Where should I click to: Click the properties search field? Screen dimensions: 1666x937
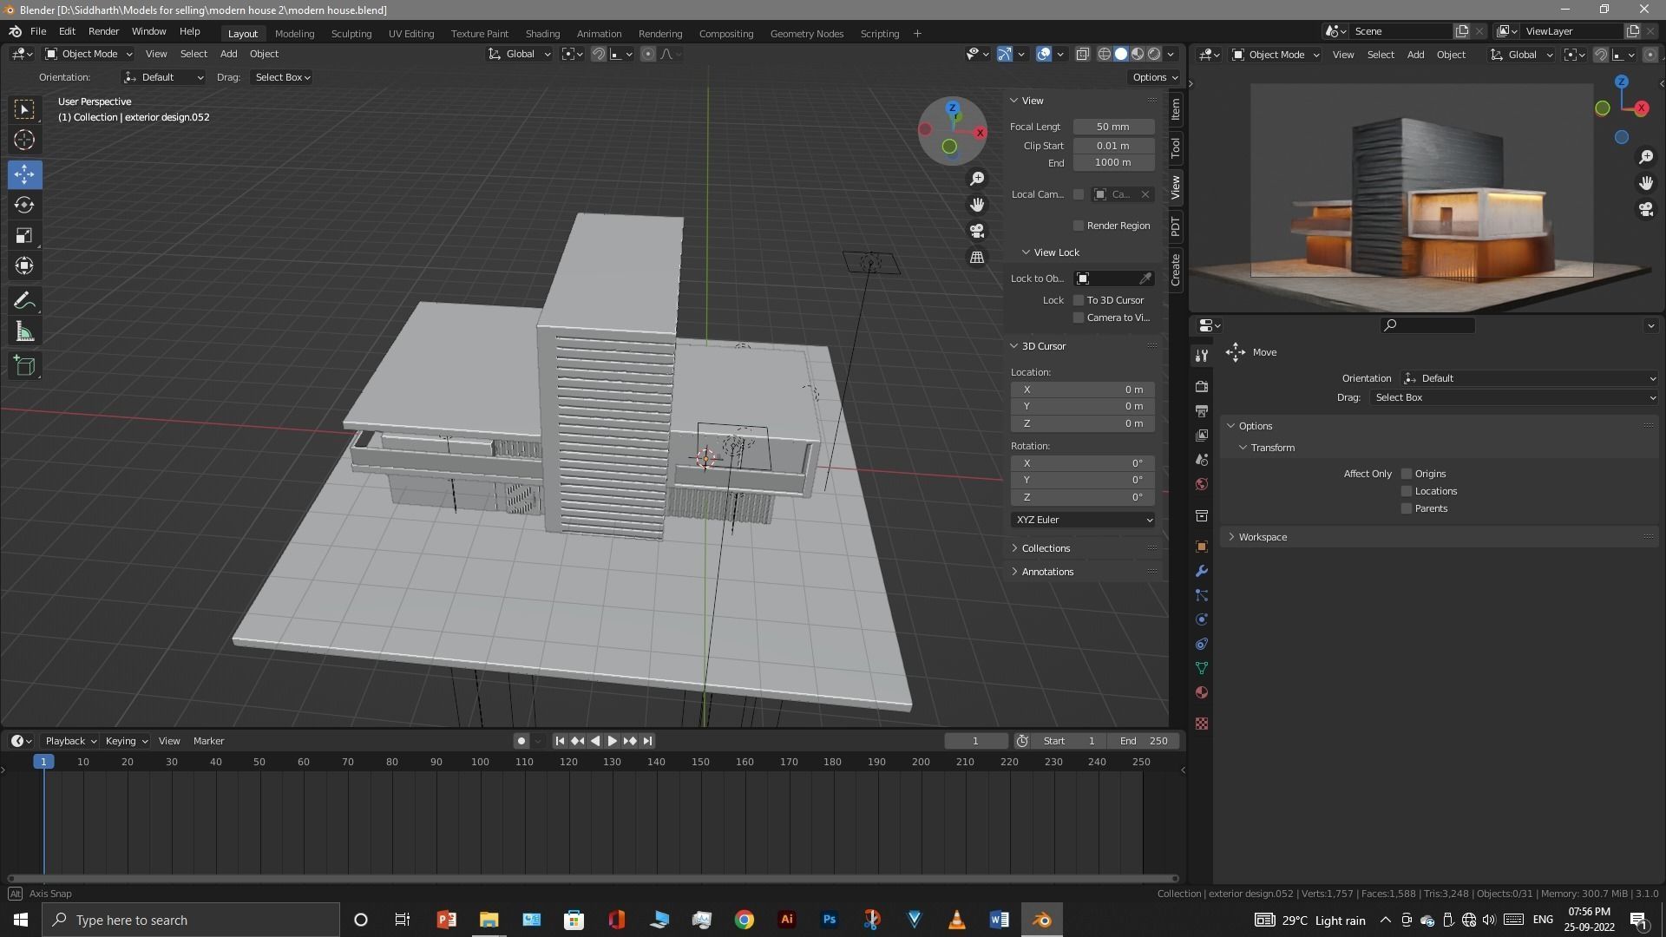pos(1427,325)
